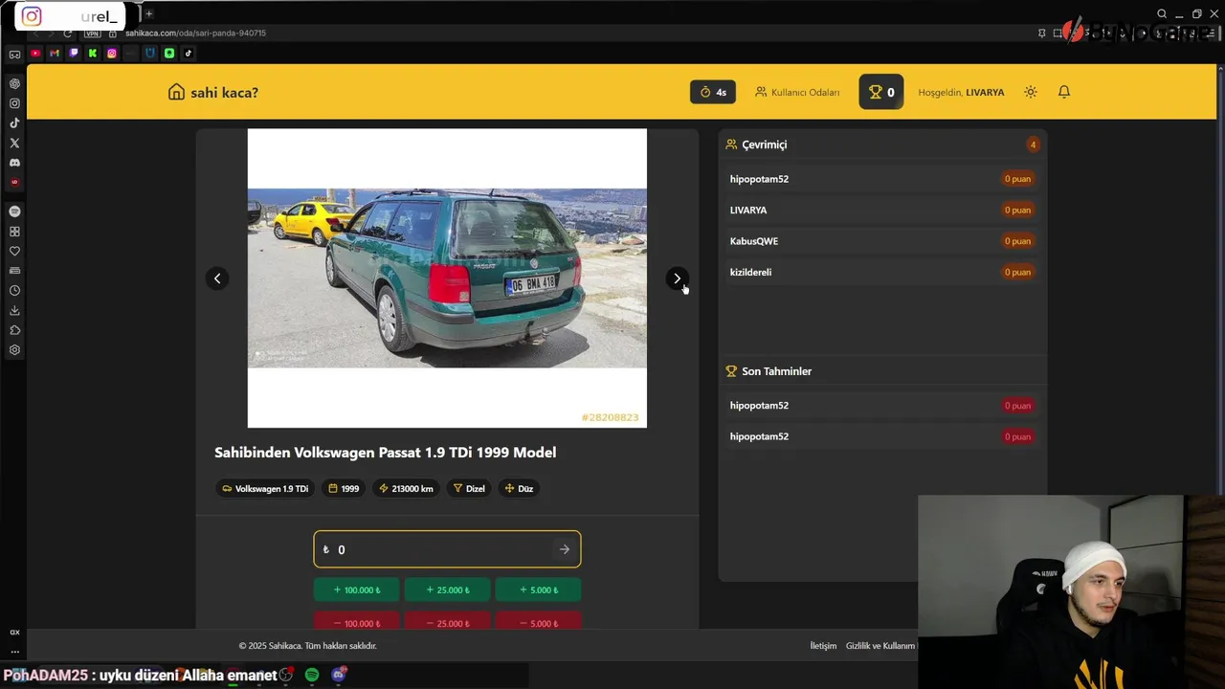Subtract 100.000 ₺ from the guess
The height and width of the screenshot is (689, 1225).
coord(356,621)
